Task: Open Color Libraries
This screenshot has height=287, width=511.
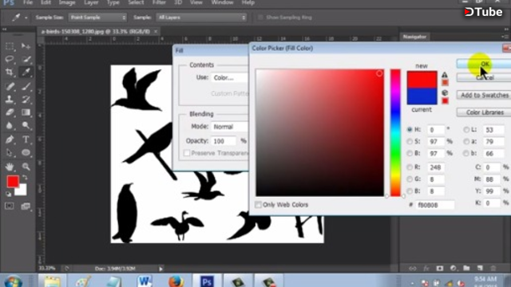Action: [484, 112]
